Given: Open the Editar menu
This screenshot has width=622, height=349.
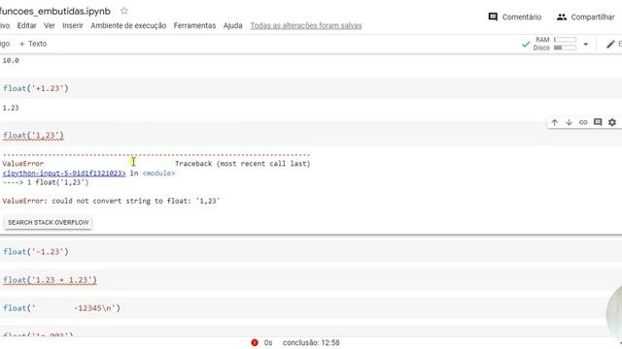Looking at the screenshot, I should coord(26,25).
